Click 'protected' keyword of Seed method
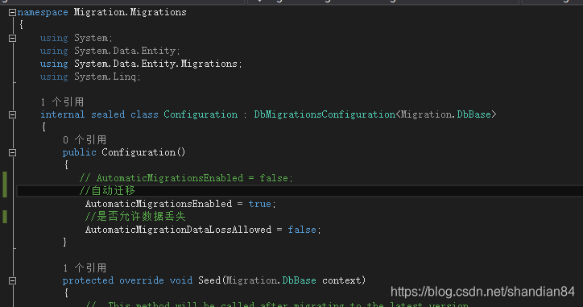 [88, 280]
